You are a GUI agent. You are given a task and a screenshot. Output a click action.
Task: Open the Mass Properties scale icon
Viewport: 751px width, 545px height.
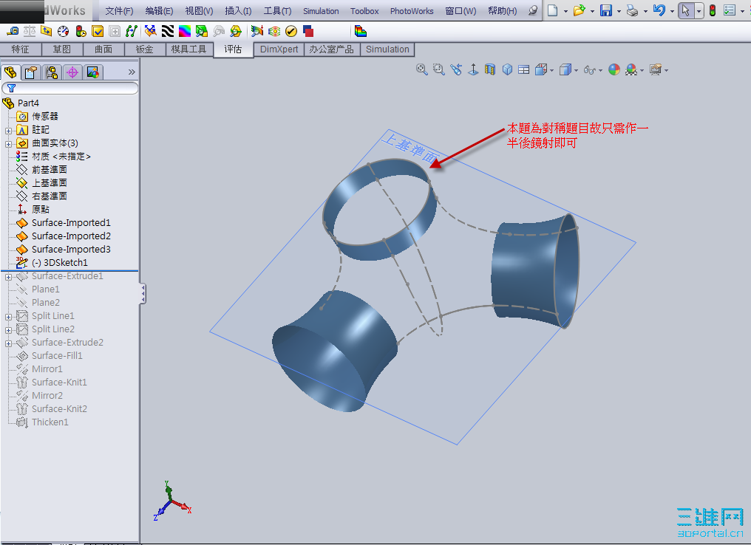click(30, 32)
